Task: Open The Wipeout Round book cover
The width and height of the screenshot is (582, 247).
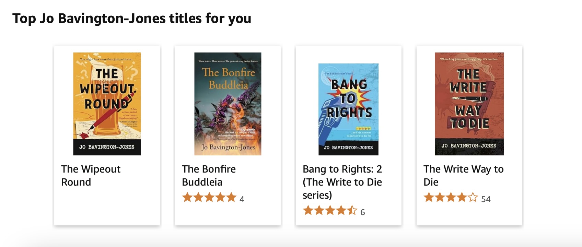Action: click(107, 104)
